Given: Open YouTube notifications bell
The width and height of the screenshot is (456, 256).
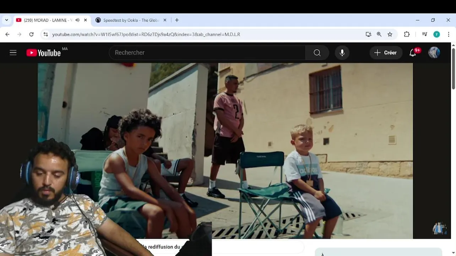Looking at the screenshot, I should tap(413, 53).
